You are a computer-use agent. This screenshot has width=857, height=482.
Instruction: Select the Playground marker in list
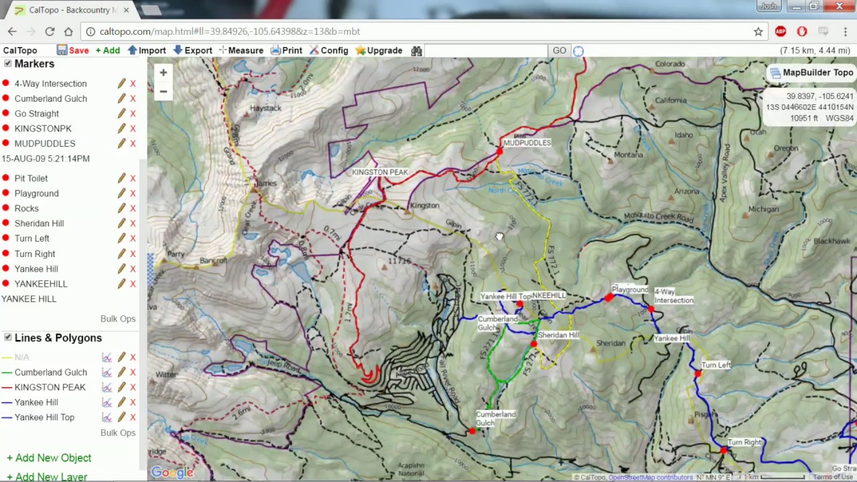(x=37, y=193)
